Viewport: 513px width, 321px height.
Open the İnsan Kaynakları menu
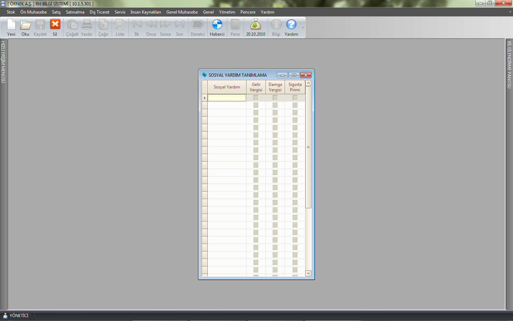145,12
